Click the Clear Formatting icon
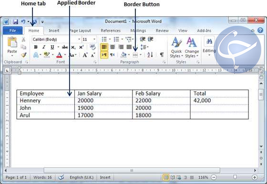Image resolution: width=267 pixels, height=184 pixels. click(x=92, y=47)
